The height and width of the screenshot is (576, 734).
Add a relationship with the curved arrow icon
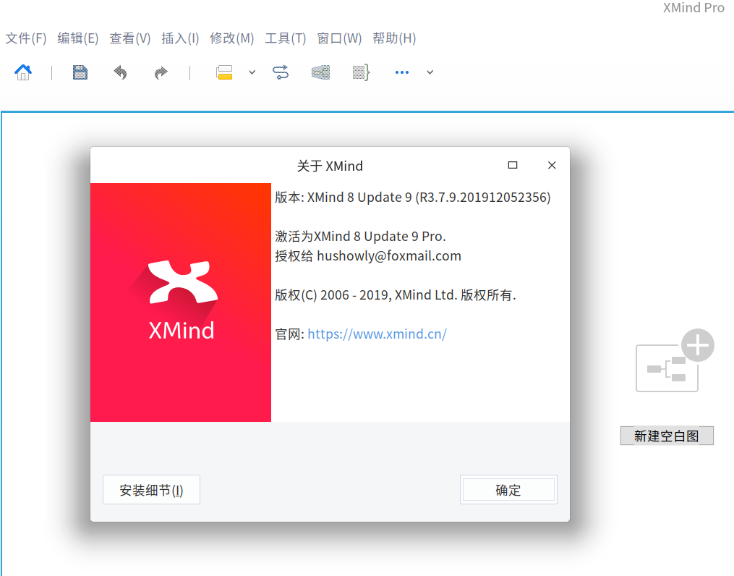click(281, 72)
